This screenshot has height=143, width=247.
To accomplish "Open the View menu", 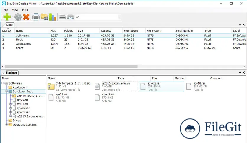I will click(x=15, y=10).
